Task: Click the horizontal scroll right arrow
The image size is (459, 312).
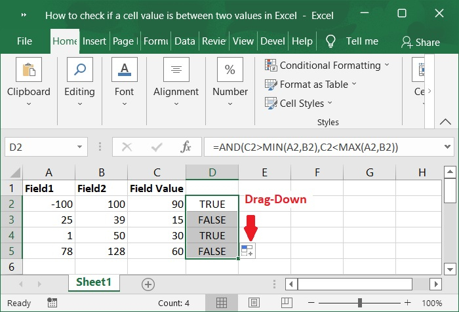Action: click(436, 284)
